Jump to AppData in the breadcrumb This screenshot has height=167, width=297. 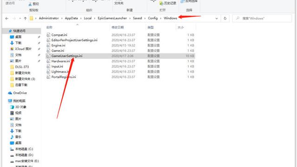point(71,18)
